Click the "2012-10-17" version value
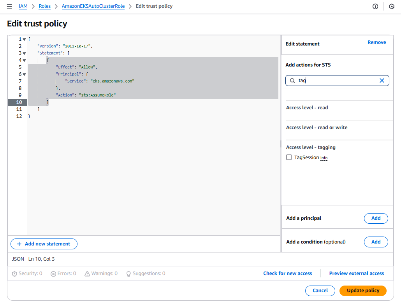This screenshot has width=401, height=305. point(76,46)
